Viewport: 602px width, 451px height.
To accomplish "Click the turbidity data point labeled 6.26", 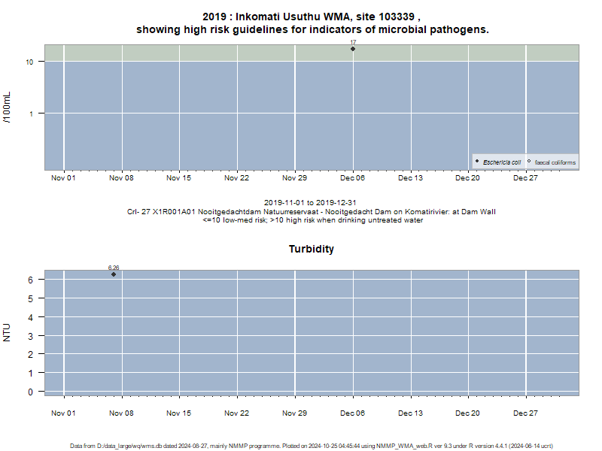I will pos(114,274).
